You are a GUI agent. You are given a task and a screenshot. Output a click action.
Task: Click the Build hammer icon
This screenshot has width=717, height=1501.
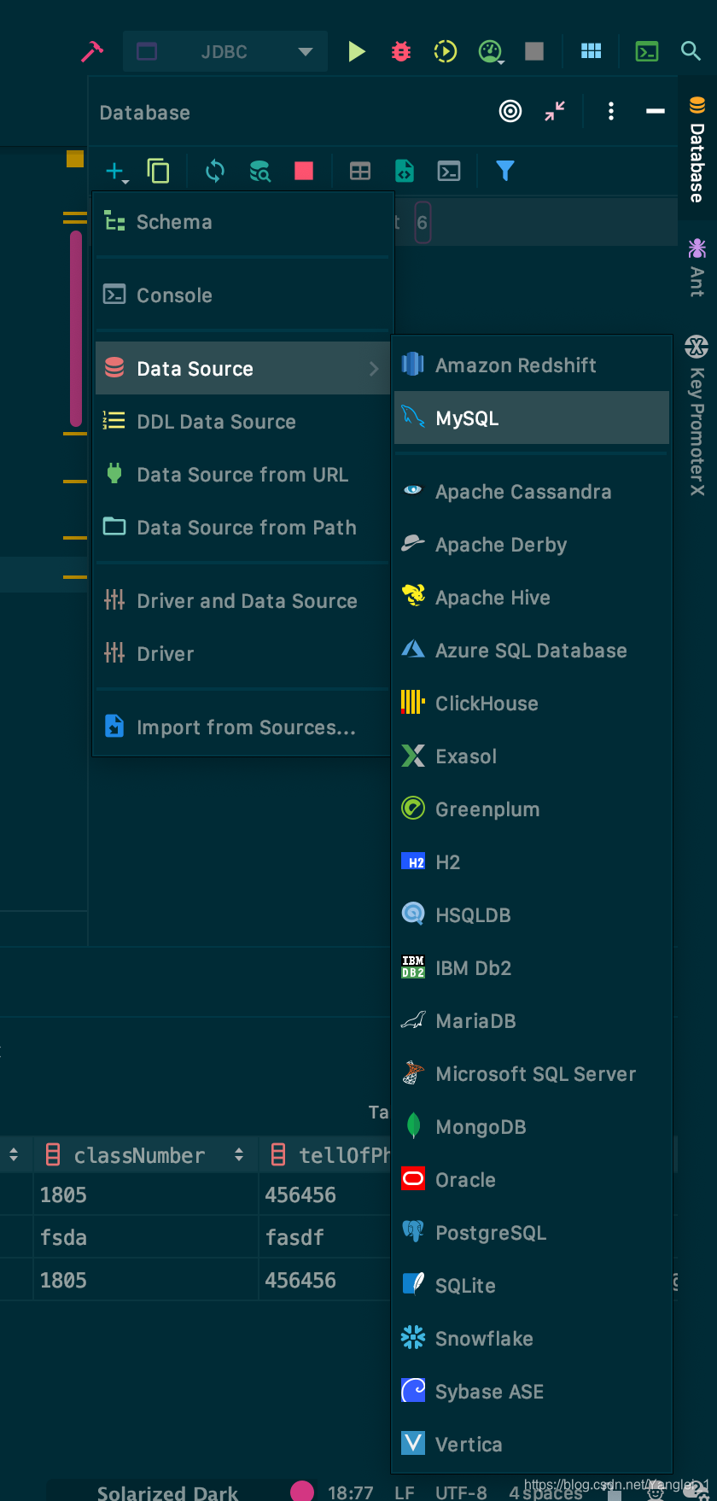tap(92, 52)
